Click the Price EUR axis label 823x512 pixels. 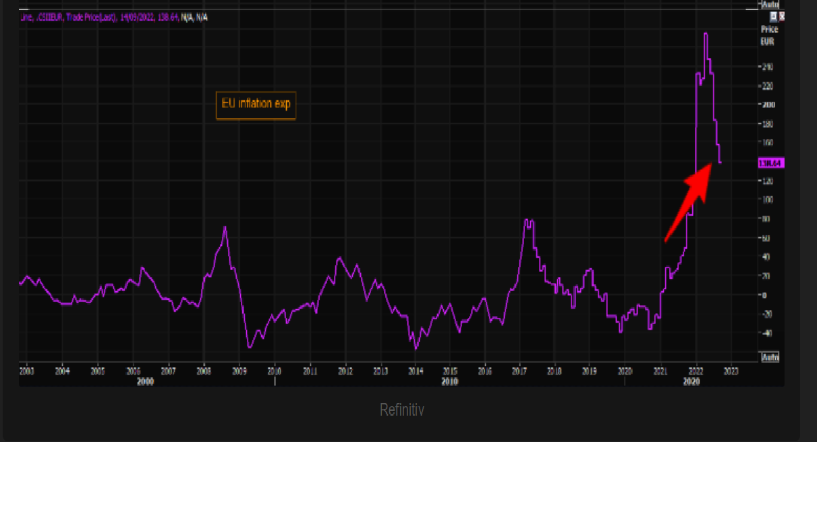coord(769,35)
